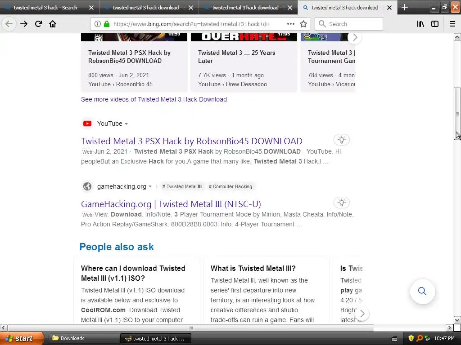Bookmark this page with the star

(303, 24)
